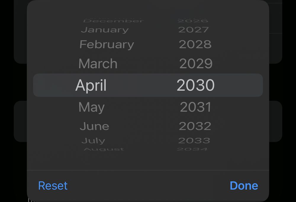
Task: Select year 2032 in the year wheel
Action: (195, 126)
